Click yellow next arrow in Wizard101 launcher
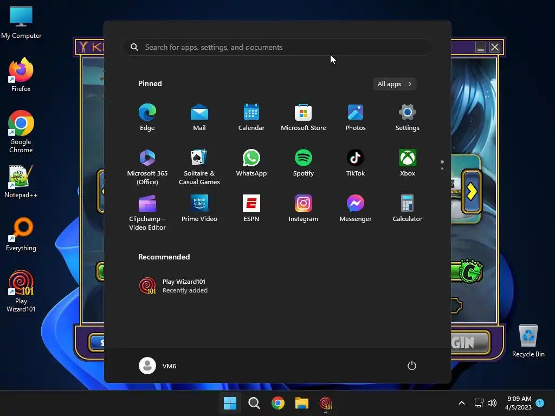The height and width of the screenshot is (416, 555). (472, 191)
